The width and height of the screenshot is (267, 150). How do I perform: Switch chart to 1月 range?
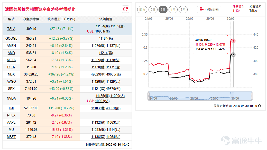173,10
